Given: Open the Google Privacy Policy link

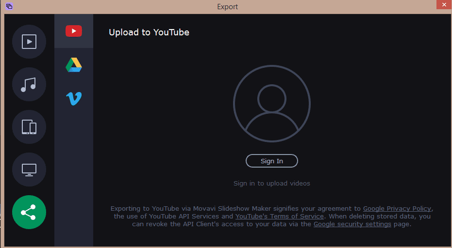Looking at the screenshot, I should pos(397,209).
